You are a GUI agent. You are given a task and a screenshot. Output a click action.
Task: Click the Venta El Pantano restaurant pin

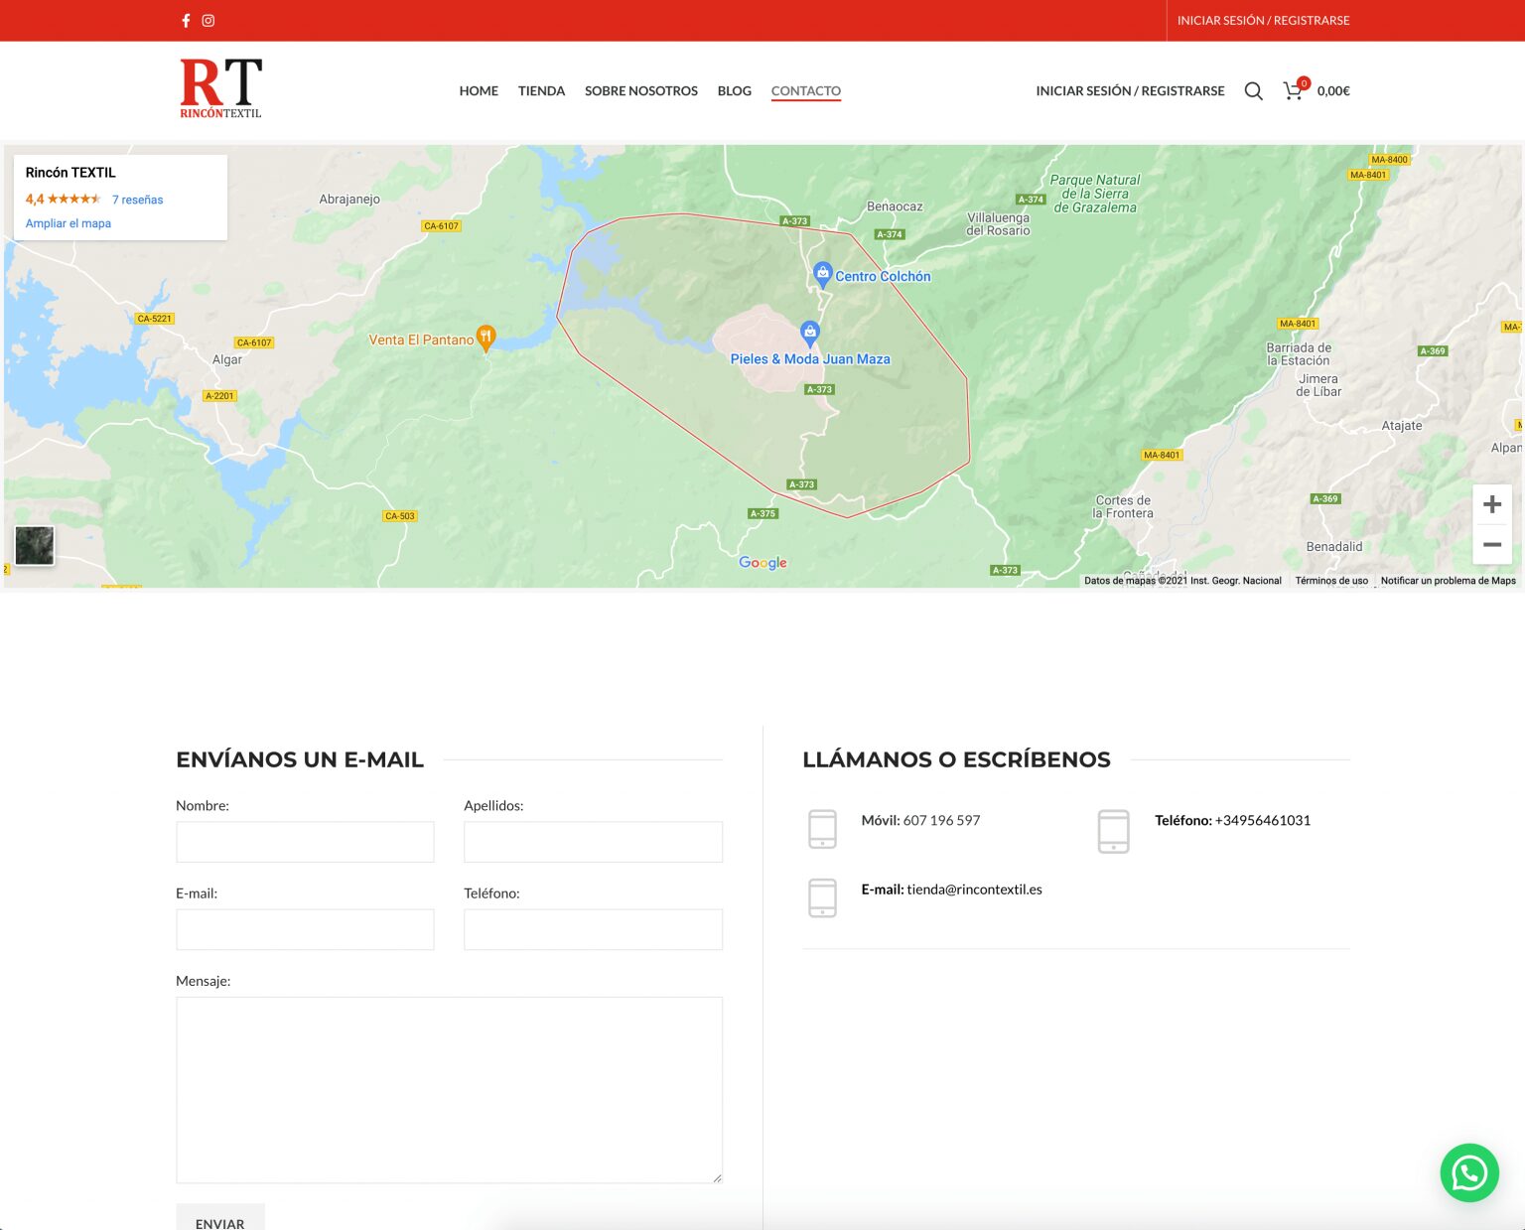point(485,338)
